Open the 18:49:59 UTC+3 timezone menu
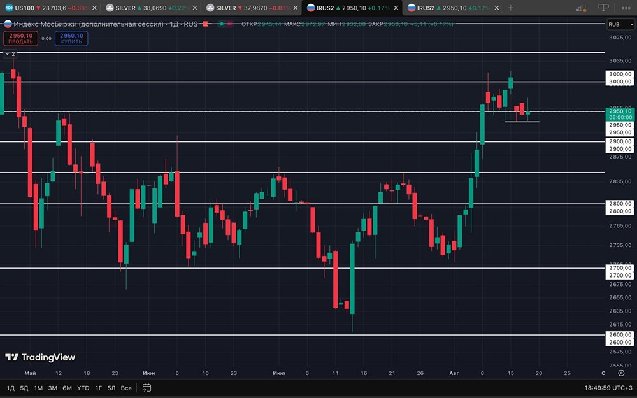 (x=608, y=388)
